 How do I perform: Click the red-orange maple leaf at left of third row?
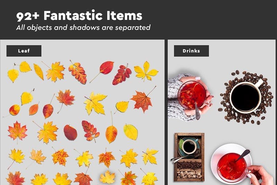coord(18,132)
